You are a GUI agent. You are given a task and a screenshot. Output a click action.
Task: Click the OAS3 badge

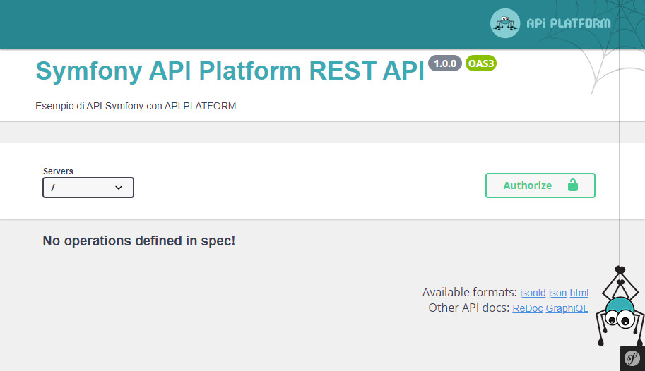point(481,63)
